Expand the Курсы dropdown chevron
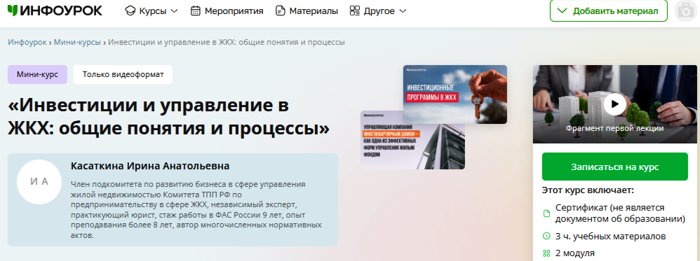Image resolution: width=700 pixels, height=261 pixels. (174, 11)
